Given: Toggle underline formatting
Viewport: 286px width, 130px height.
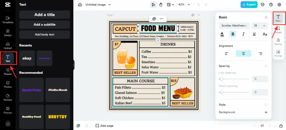Looking at the screenshot, I should pos(254,34).
